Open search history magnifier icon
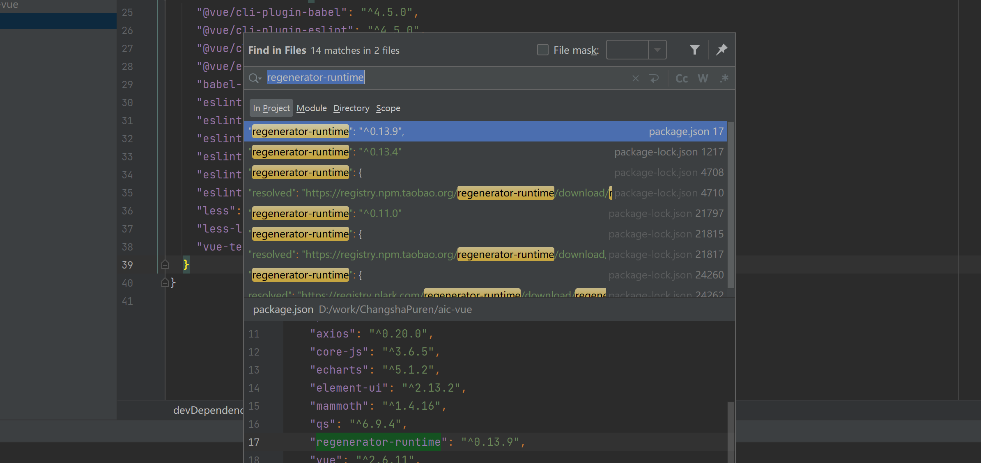981x463 pixels. point(255,78)
